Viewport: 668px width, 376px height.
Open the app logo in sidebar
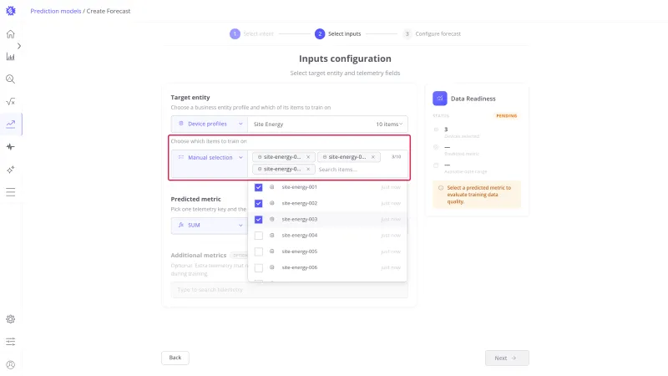point(11,11)
